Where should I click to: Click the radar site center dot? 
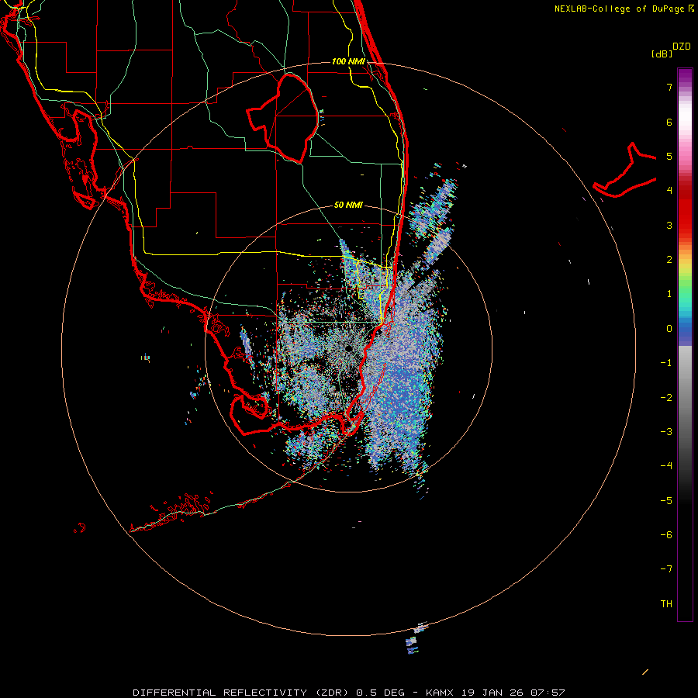pyautogui.click(x=348, y=348)
